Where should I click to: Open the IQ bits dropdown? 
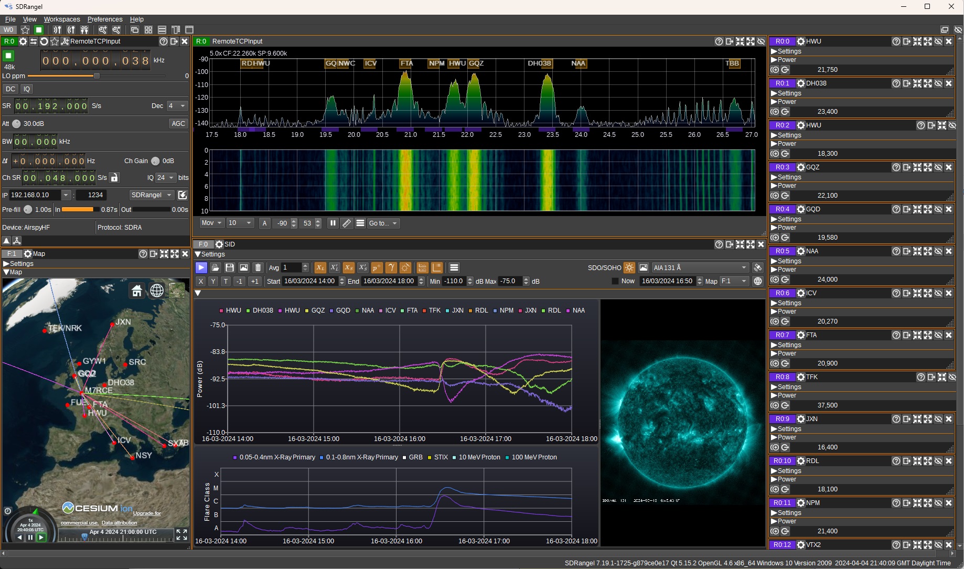[x=165, y=178]
